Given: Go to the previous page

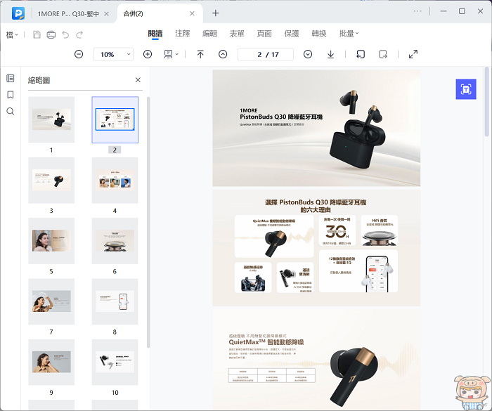Looking at the screenshot, I should tap(223, 54).
